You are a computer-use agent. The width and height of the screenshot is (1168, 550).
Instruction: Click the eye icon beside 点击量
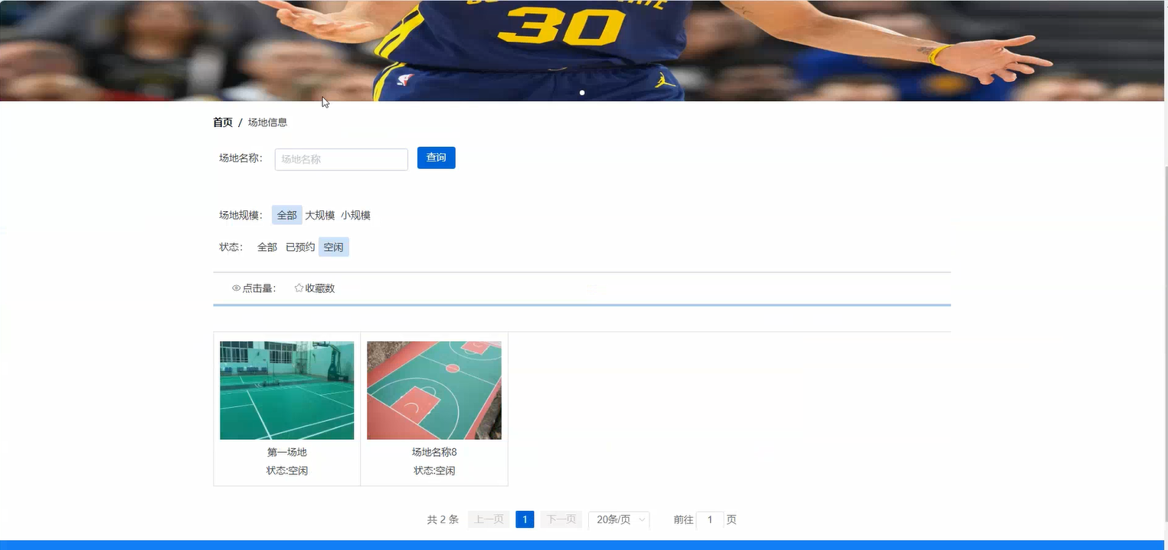[x=236, y=288]
